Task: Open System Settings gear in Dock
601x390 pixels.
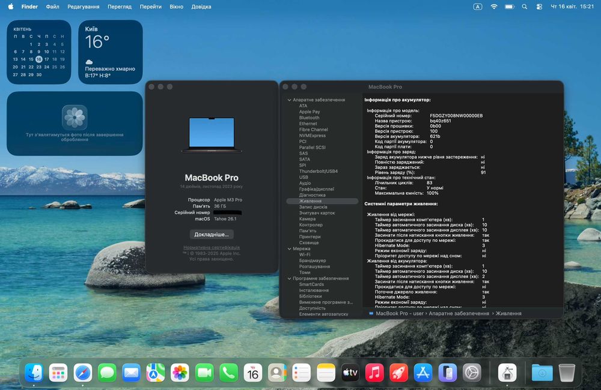Action: pos(472,373)
